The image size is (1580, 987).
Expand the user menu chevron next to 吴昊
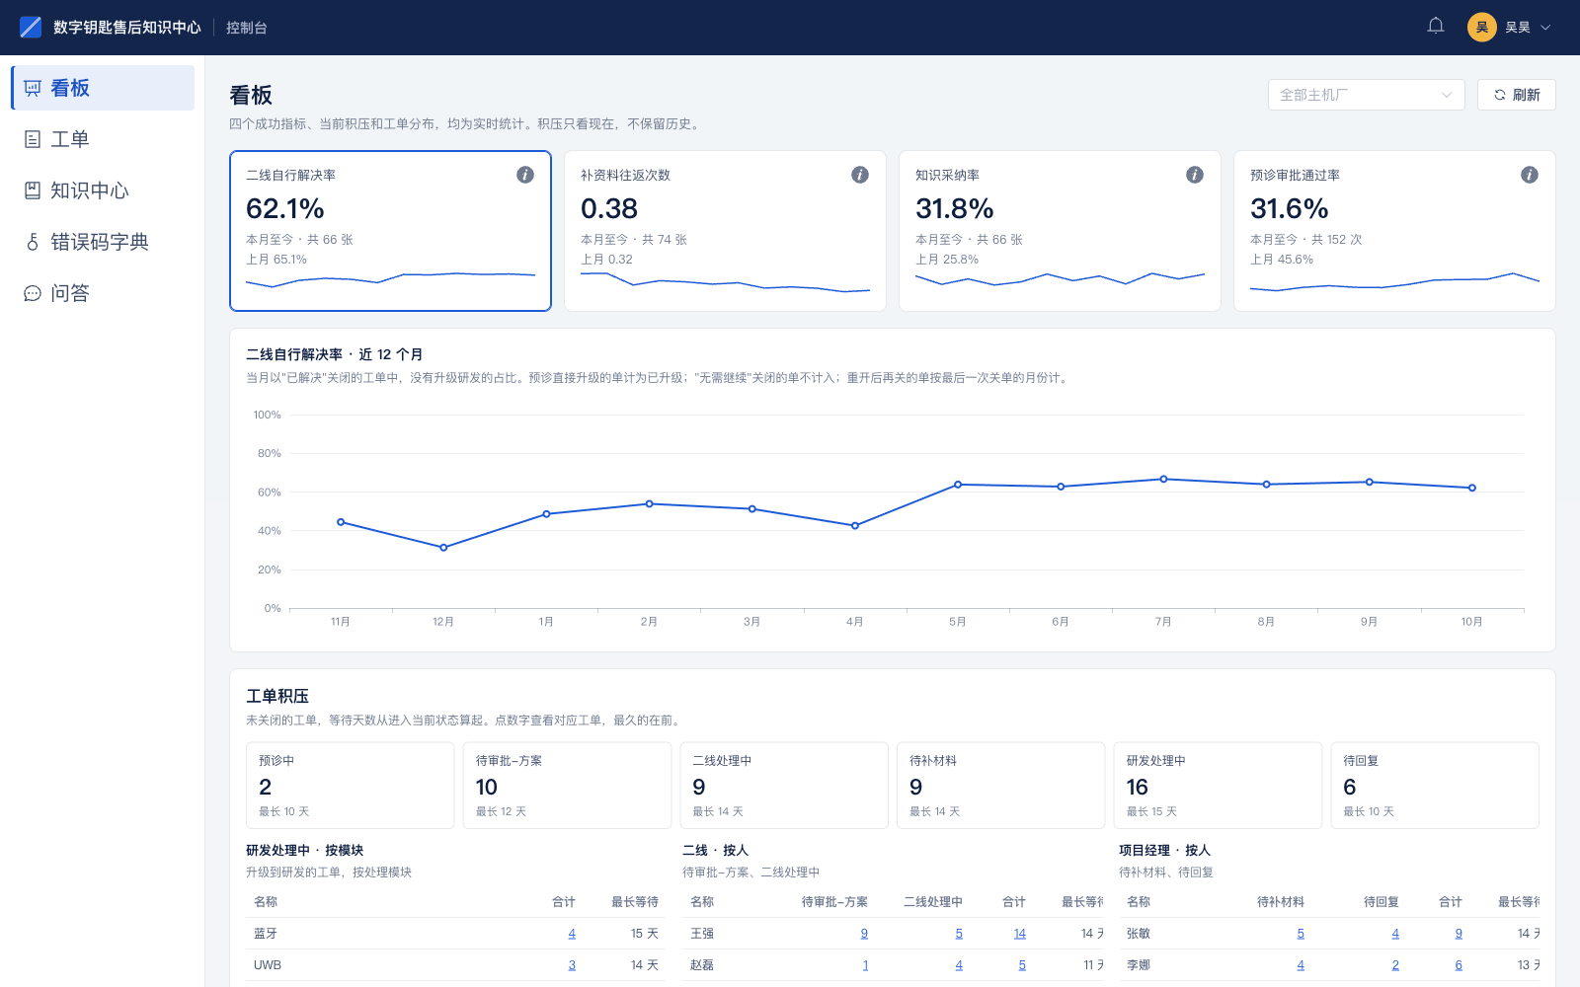click(x=1545, y=28)
